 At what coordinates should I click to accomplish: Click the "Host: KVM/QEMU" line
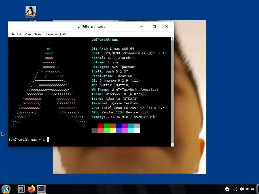tap(130, 53)
